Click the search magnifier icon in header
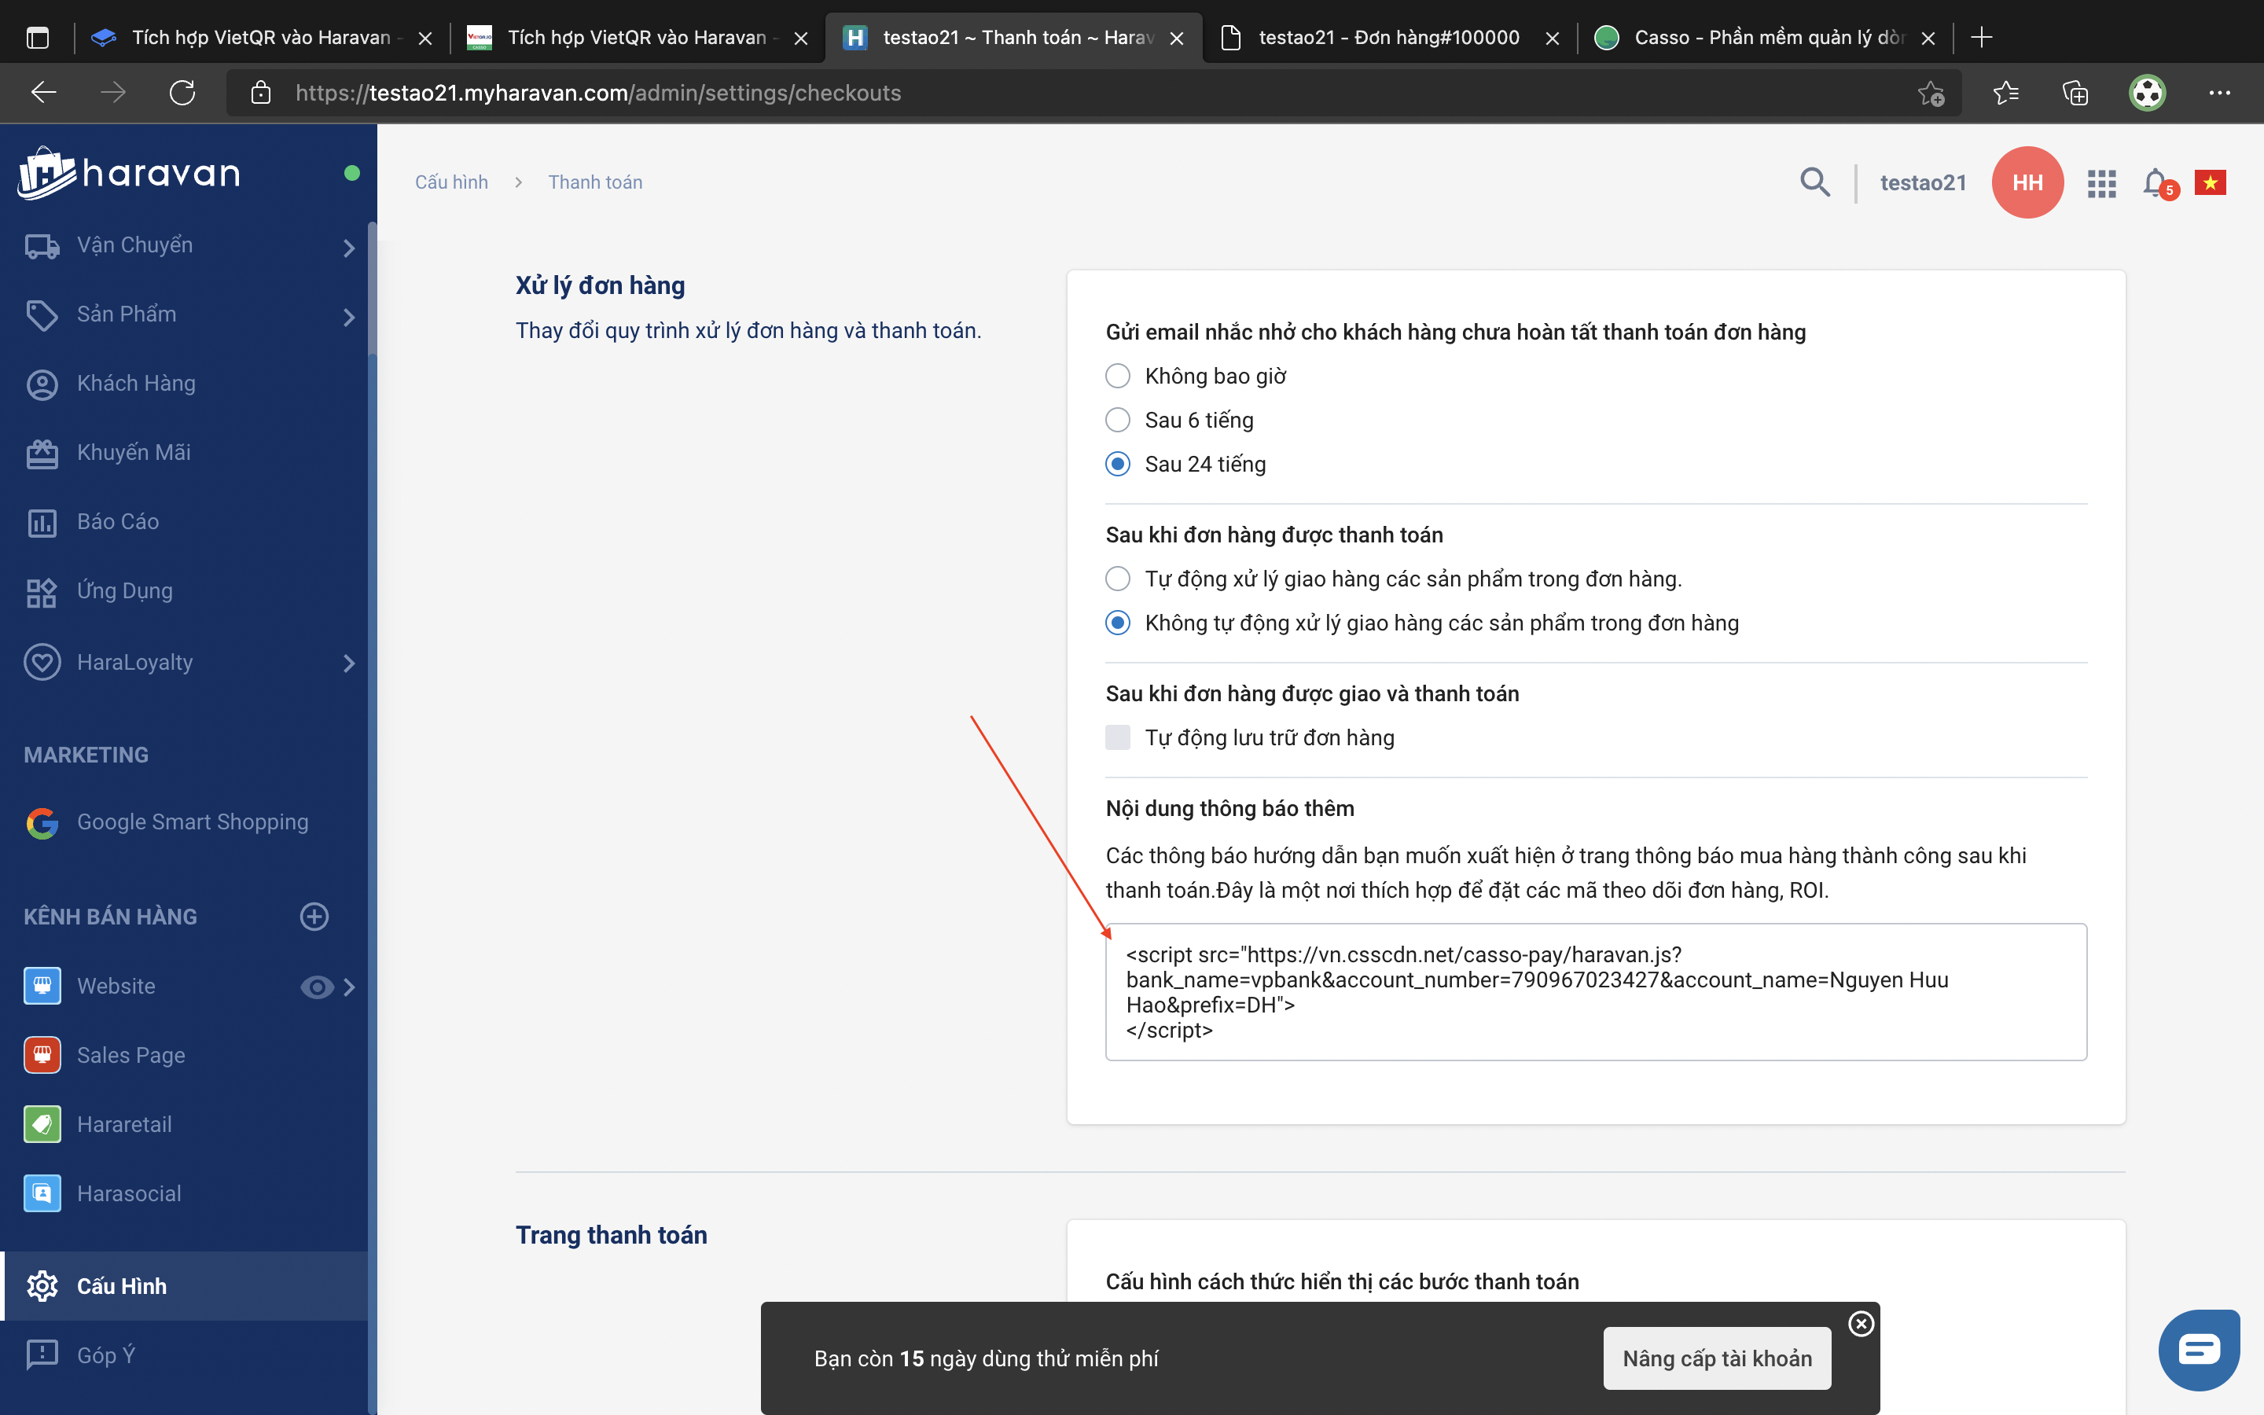 tap(1815, 182)
